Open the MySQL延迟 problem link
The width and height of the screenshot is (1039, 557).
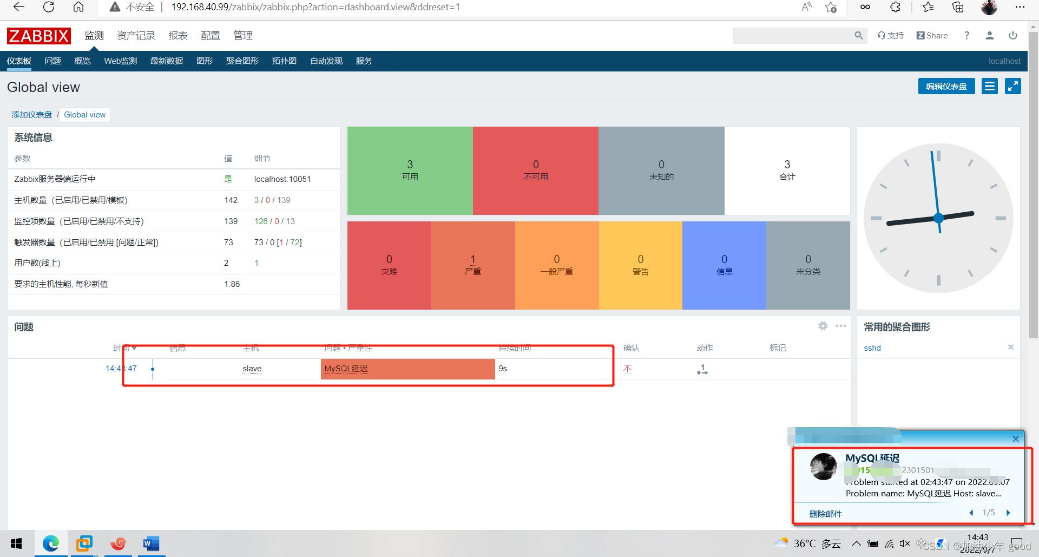(x=346, y=369)
